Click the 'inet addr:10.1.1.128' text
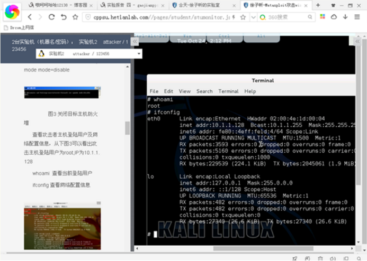 point(212,125)
